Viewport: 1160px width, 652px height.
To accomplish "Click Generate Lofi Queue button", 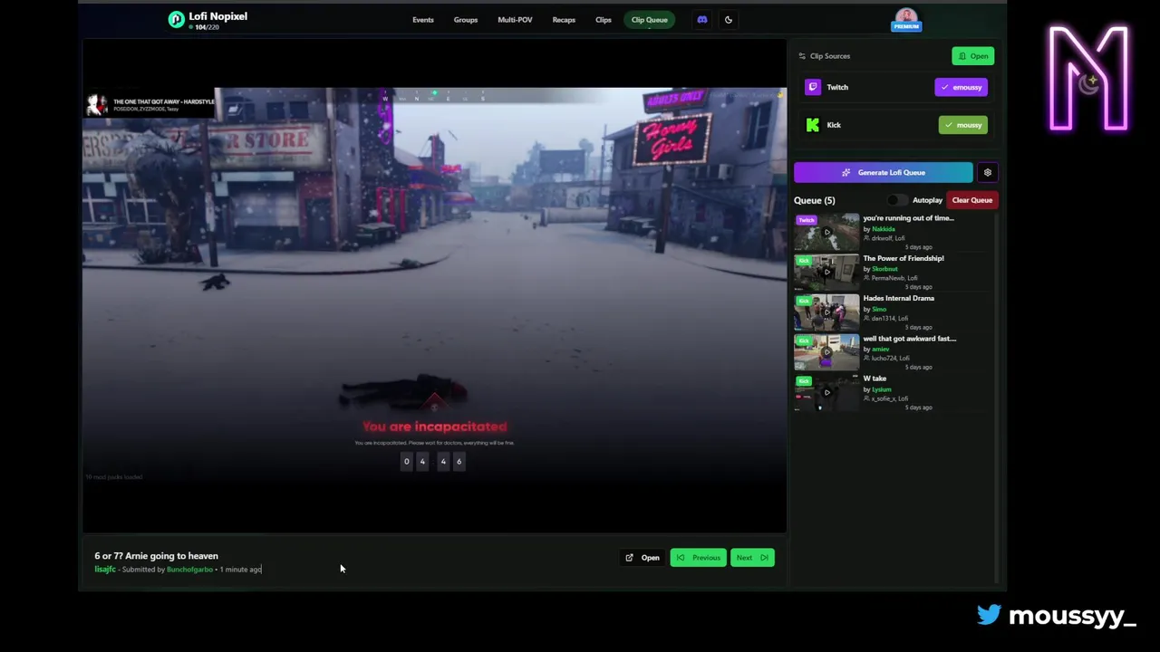I will point(884,172).
